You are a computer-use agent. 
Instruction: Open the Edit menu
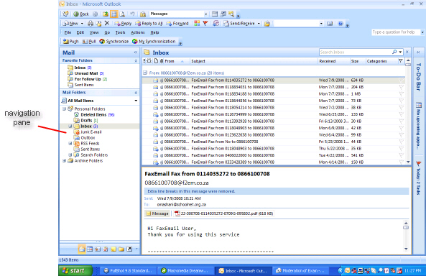[80, 32]
